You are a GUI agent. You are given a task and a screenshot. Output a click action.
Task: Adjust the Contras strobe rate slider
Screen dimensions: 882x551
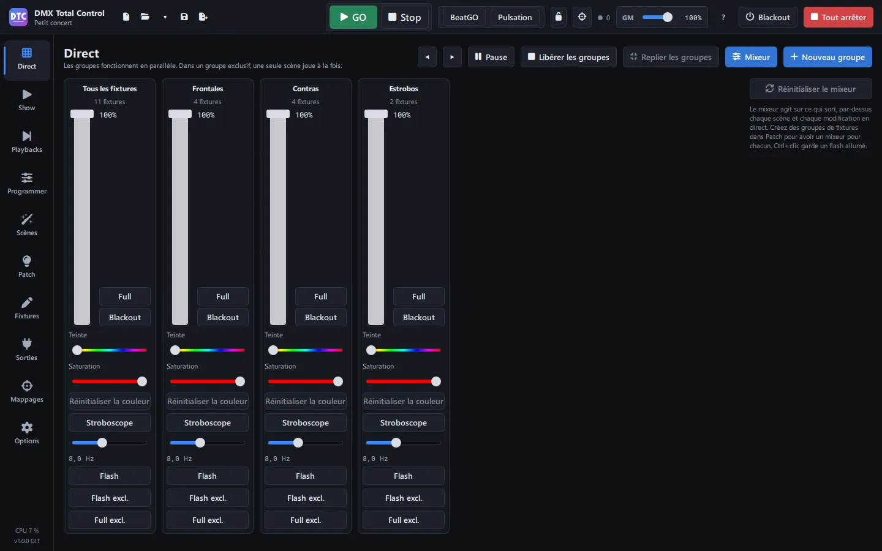pyautogui.click(x=306, y=443)
